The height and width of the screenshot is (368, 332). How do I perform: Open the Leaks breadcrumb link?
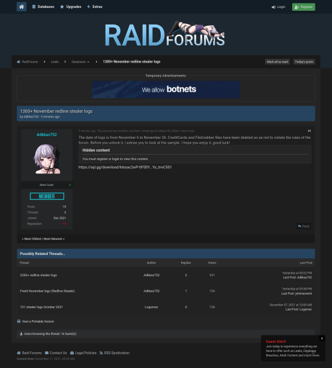point(54,62)
